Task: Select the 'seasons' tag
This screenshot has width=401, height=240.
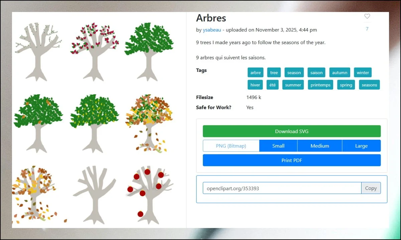Action: (x=369, y=85)
